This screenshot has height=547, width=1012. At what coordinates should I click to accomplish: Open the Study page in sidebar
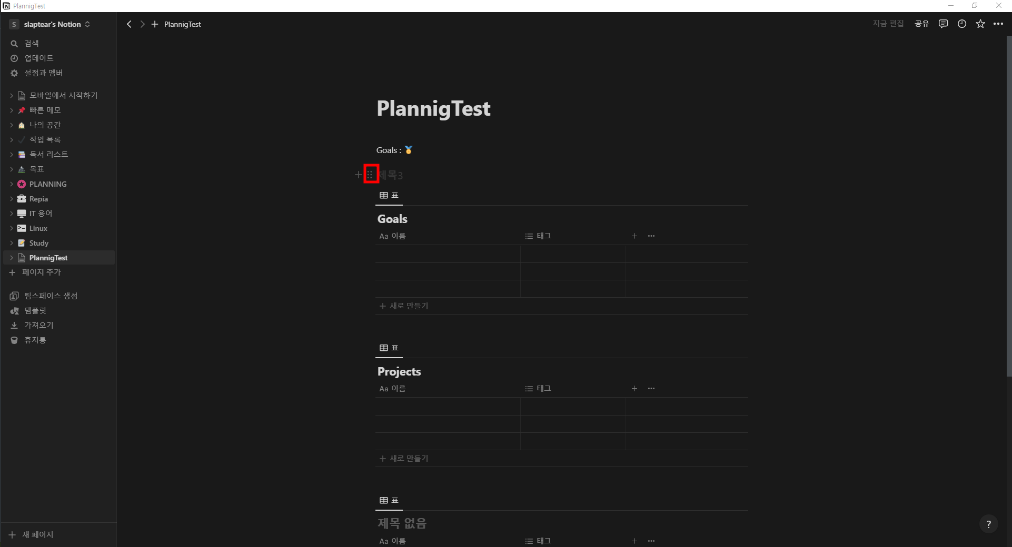(39, 243)
